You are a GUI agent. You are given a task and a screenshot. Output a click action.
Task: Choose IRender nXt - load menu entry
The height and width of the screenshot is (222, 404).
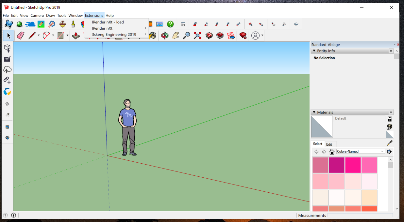click(x=108, y=22)
